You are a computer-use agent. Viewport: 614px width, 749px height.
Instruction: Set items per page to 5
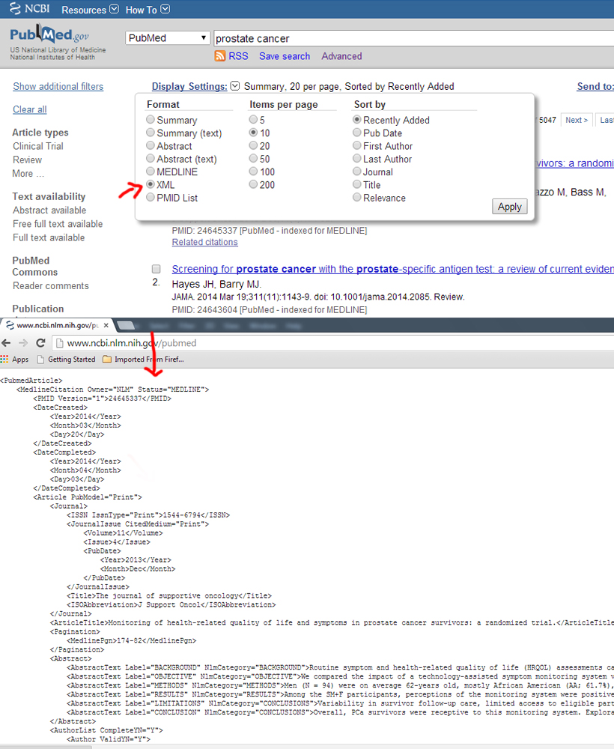click(253, 119)
